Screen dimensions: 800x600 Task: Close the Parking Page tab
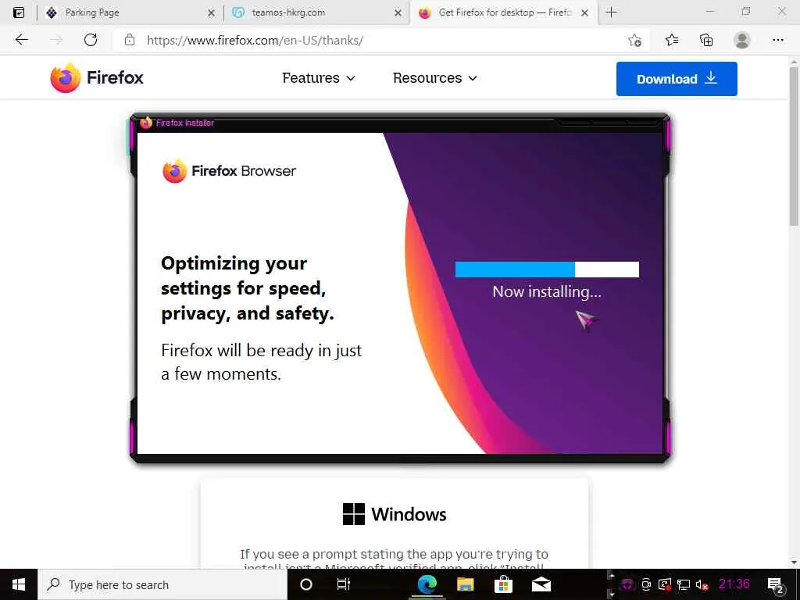tap(211, 13)
